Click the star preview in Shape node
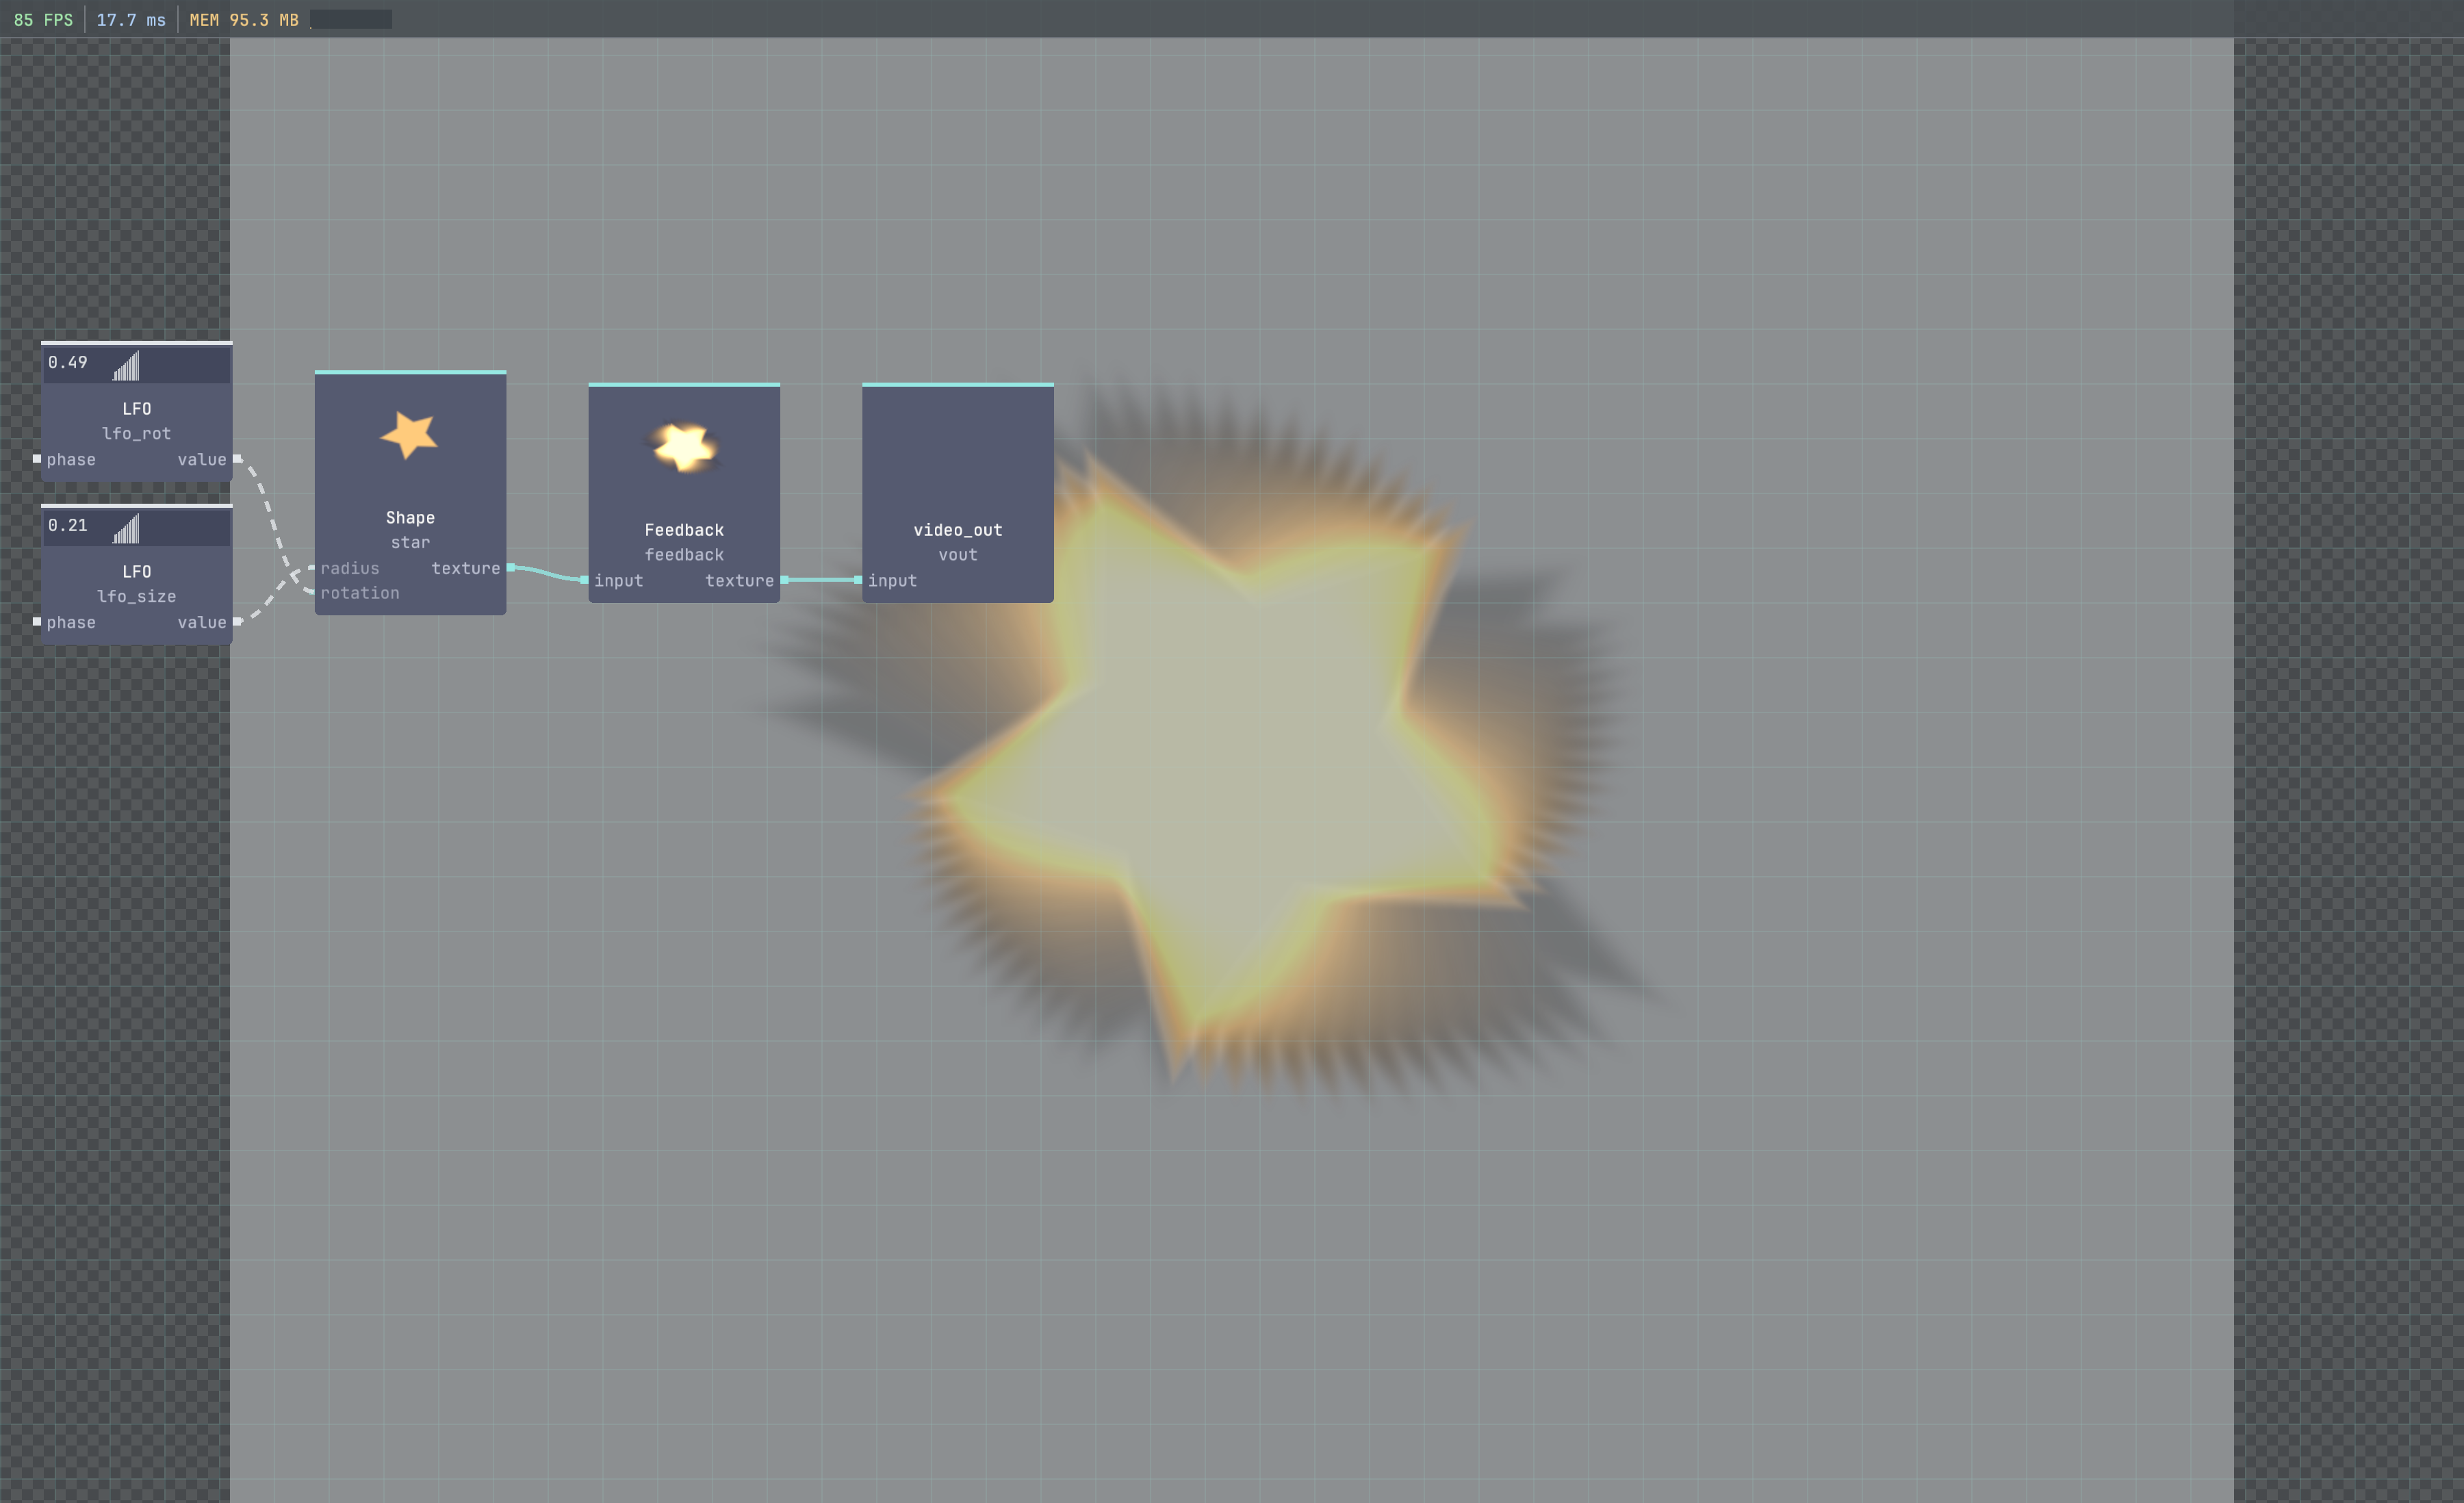 pos(409,435)
